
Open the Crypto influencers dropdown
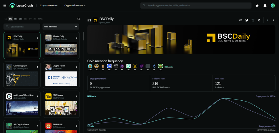[75, 5]
